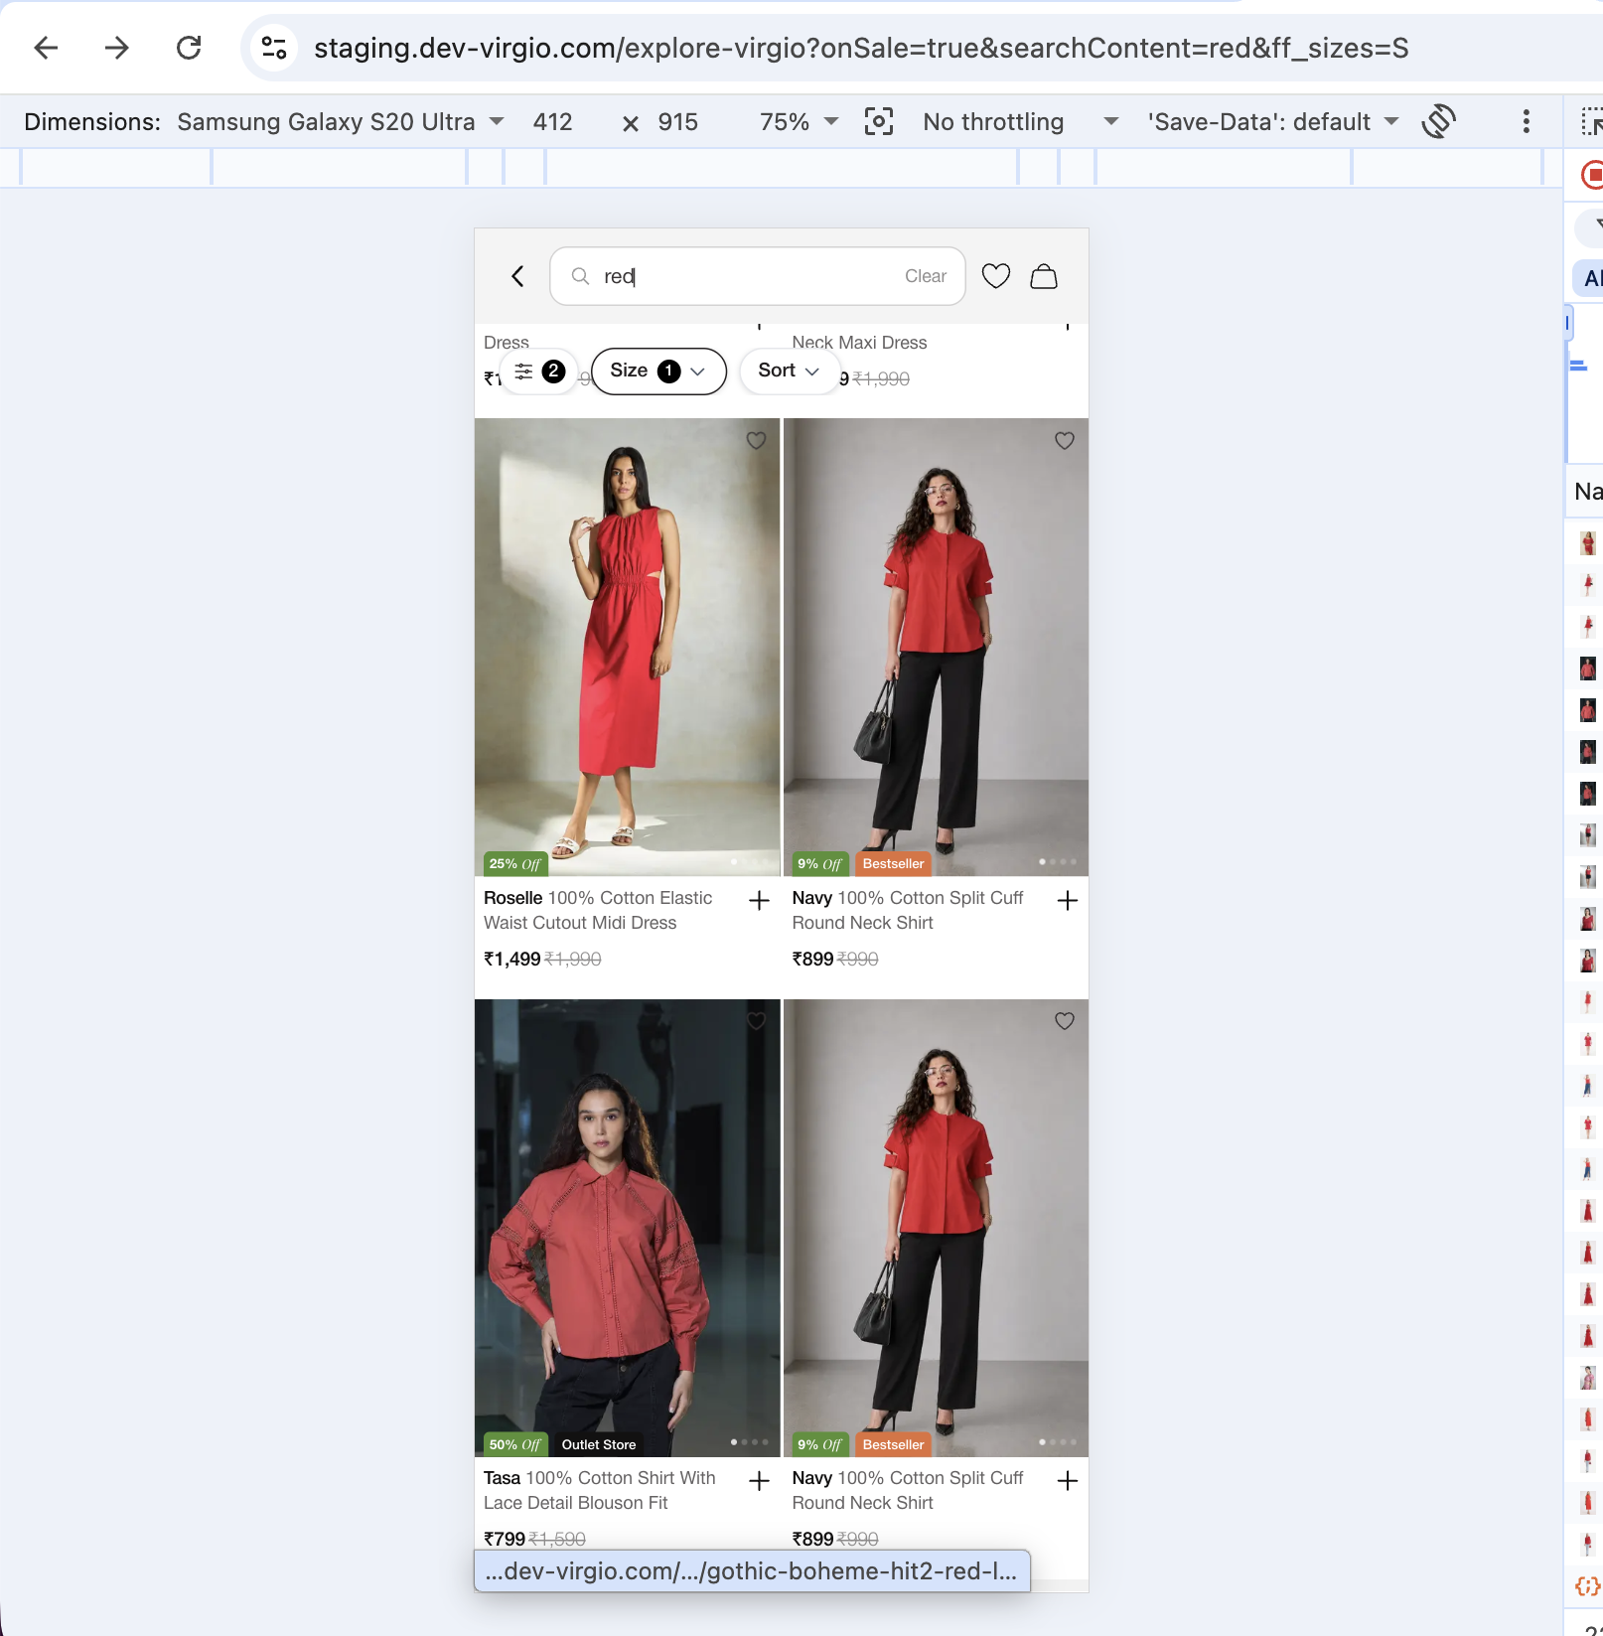Image resolution: width=1603 pixels, height=1636 pixels.
Task: Wishlist the Tasa Lace Detail Shirt
Action: pos(757,1021)
